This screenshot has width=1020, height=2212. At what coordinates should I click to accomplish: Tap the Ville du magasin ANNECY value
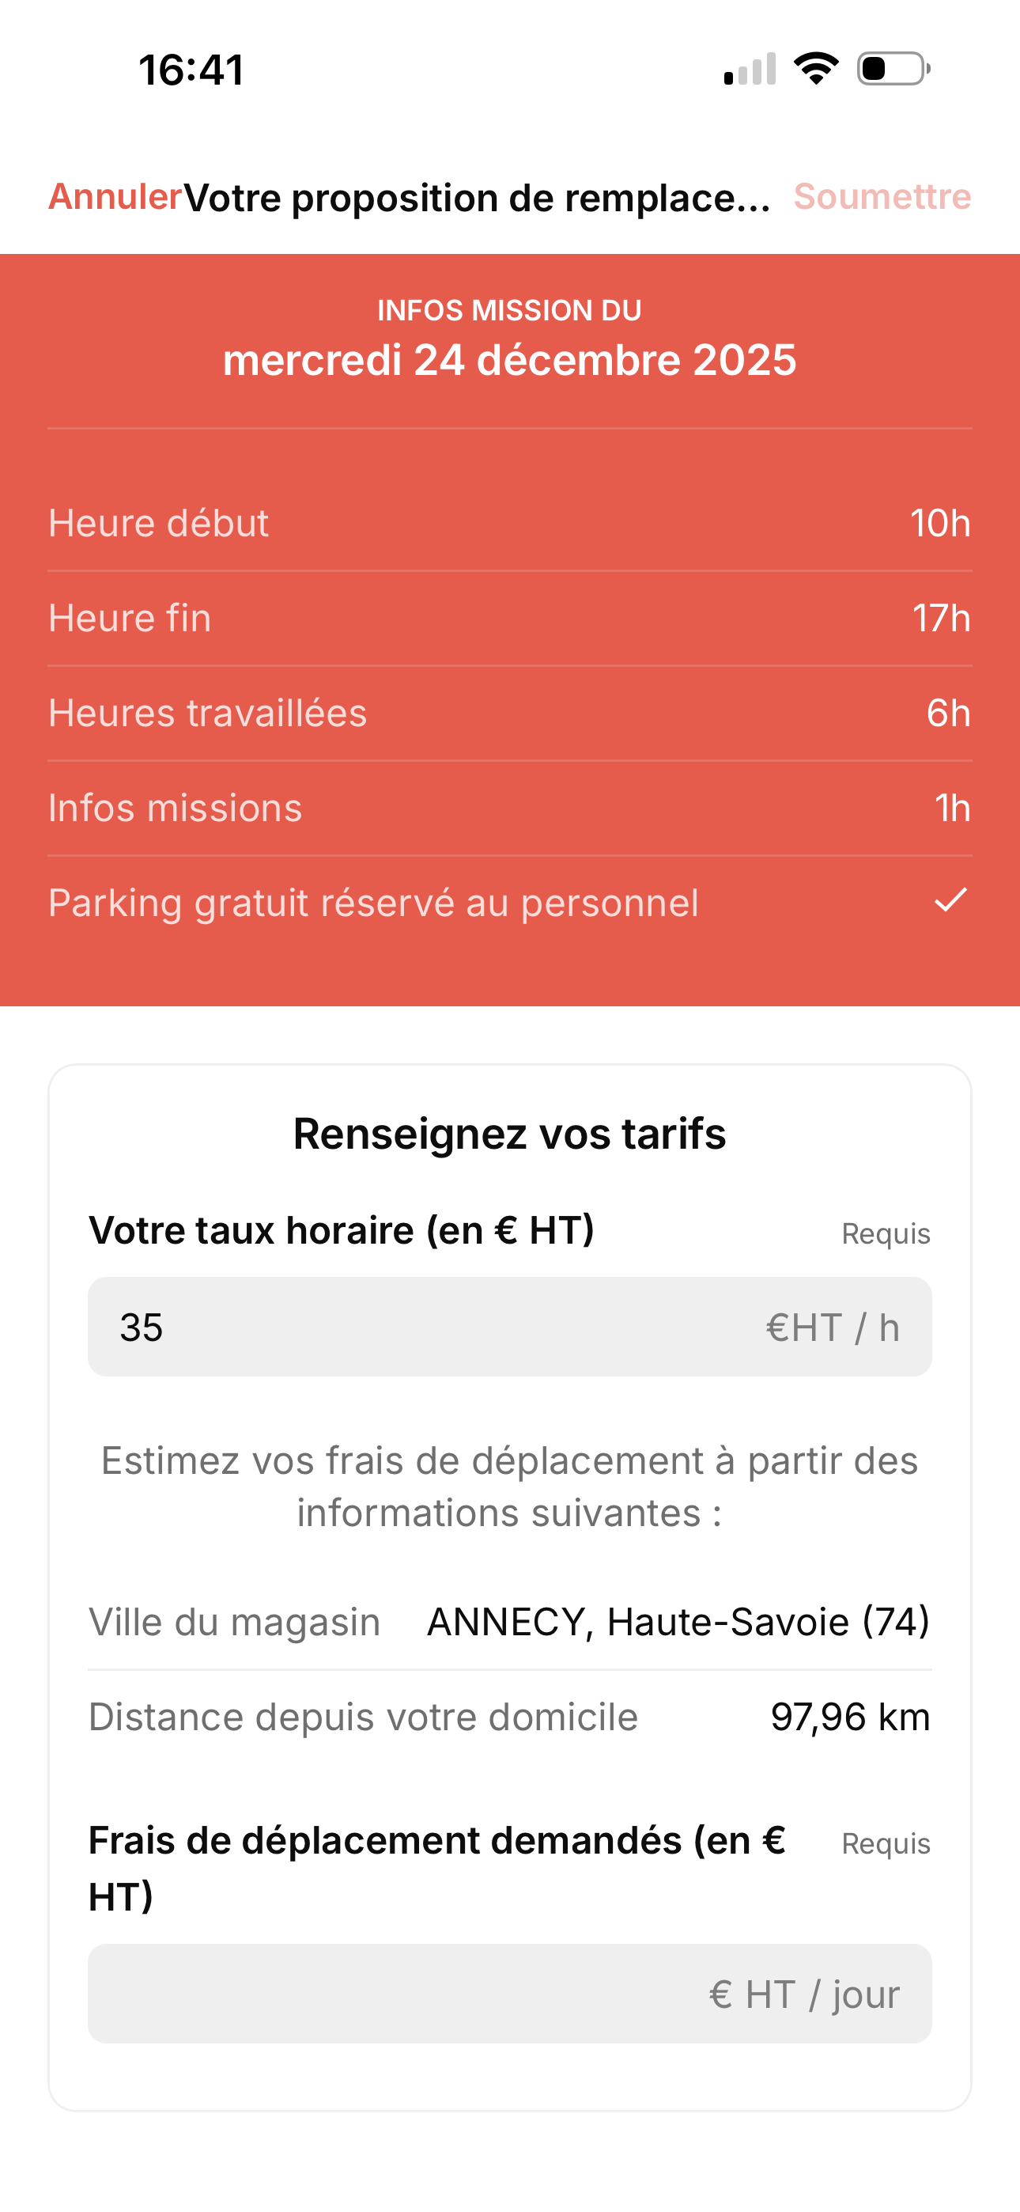click(x=678, y=1622)
